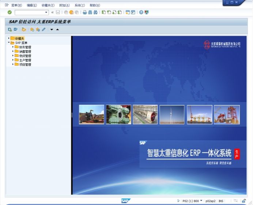Click the SAP Menu icon in application toolbar

click(16, 30)
